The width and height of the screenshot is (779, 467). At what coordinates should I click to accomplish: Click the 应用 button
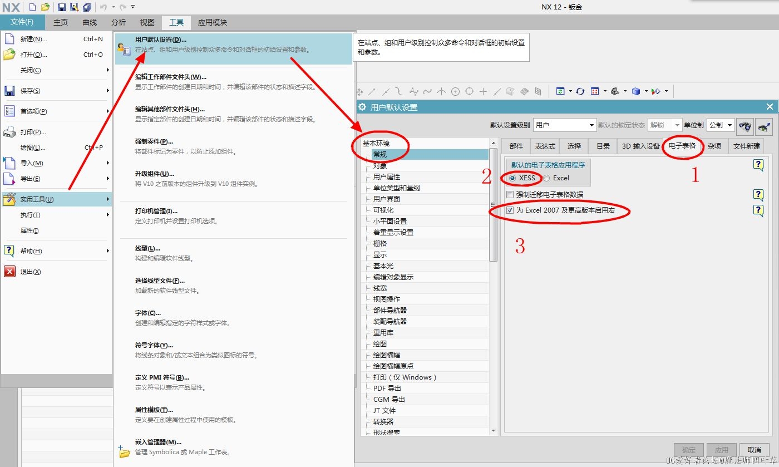coord(722,450)
